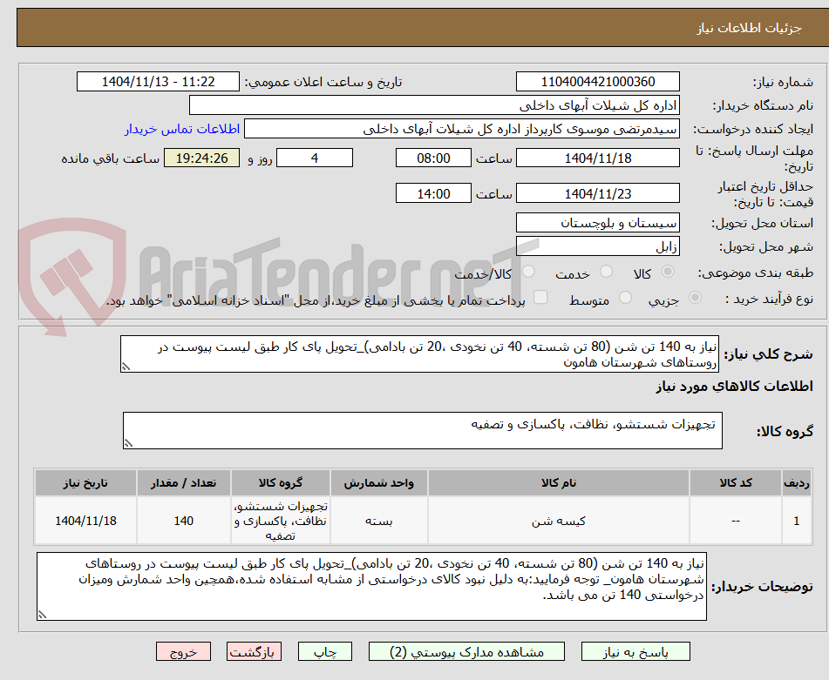Click the تاریخ نیاز column header
Image resolution: width=829 pixels, height=680 pixels.
[x=85, y=483]
